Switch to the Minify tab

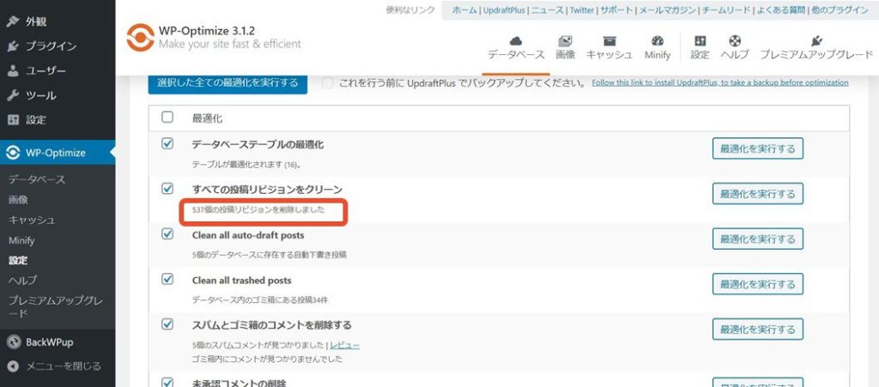(x=657, y=49)
